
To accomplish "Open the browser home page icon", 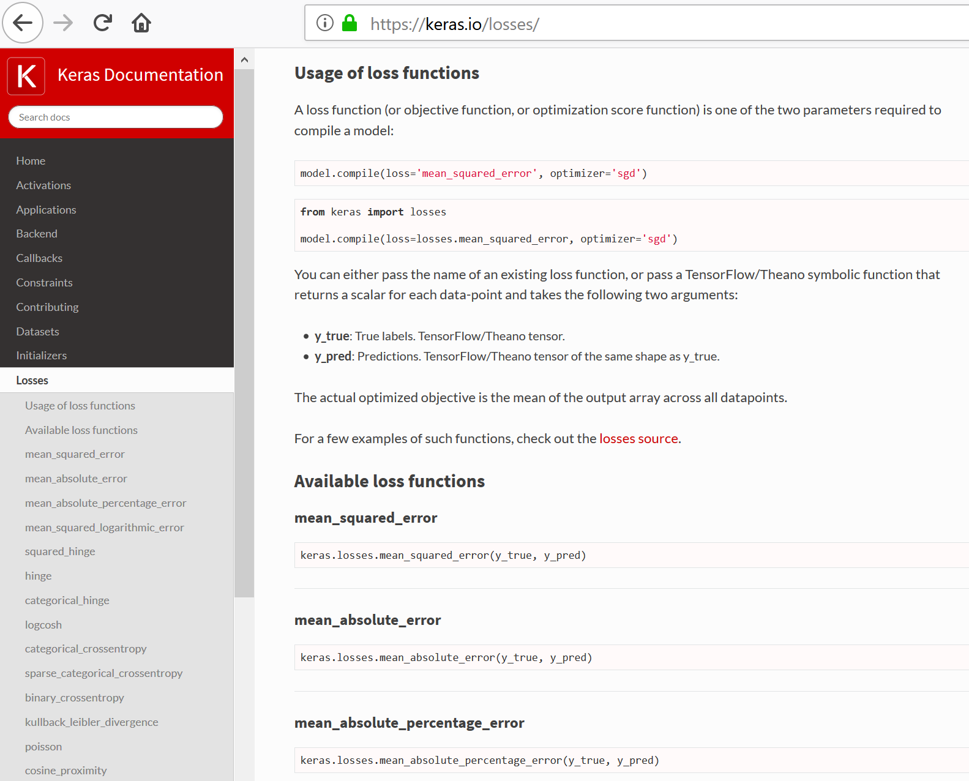I will [141, 23].
